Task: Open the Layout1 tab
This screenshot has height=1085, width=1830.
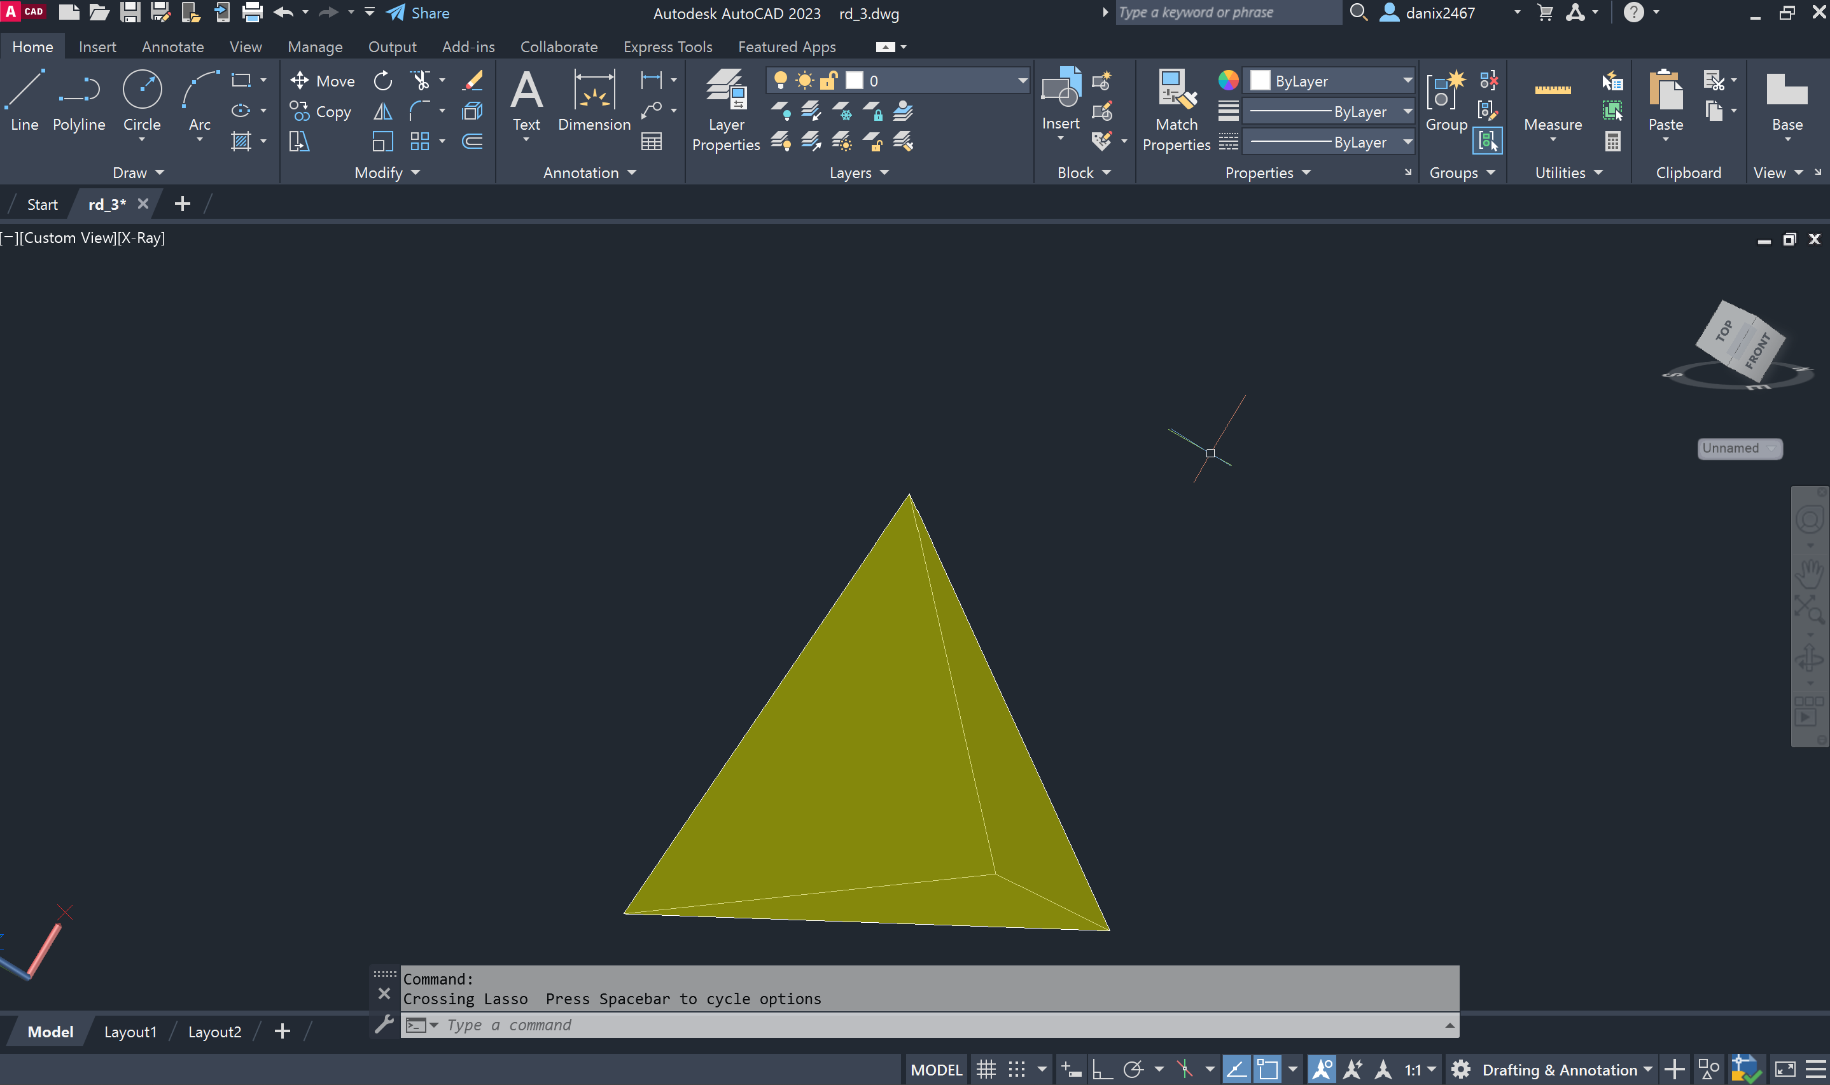Action: (x=130, y=1032)
